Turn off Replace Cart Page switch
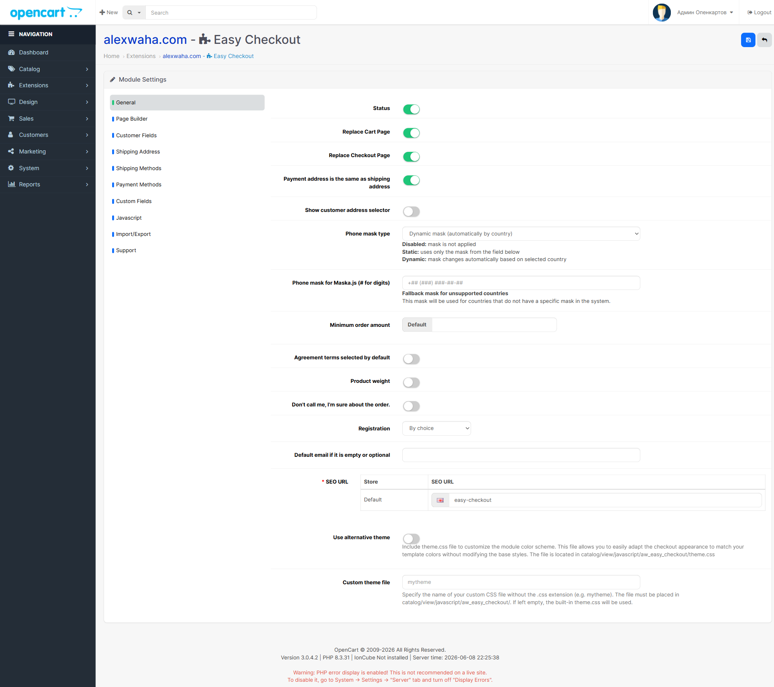774x687 pixels. (411, 133)
